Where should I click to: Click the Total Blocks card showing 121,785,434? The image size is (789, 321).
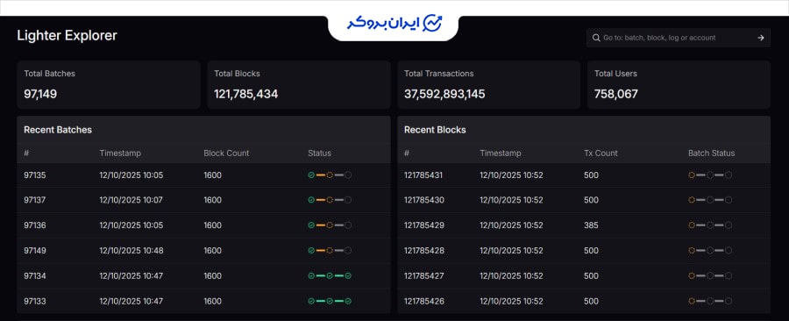coord(299,84)
